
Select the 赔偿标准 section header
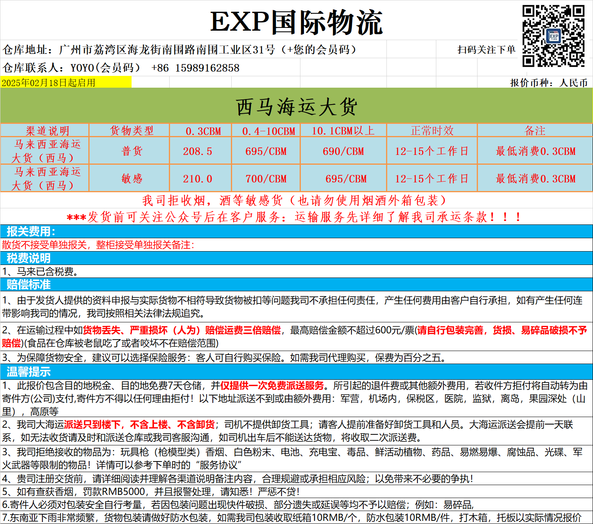(x=296, y=285)
